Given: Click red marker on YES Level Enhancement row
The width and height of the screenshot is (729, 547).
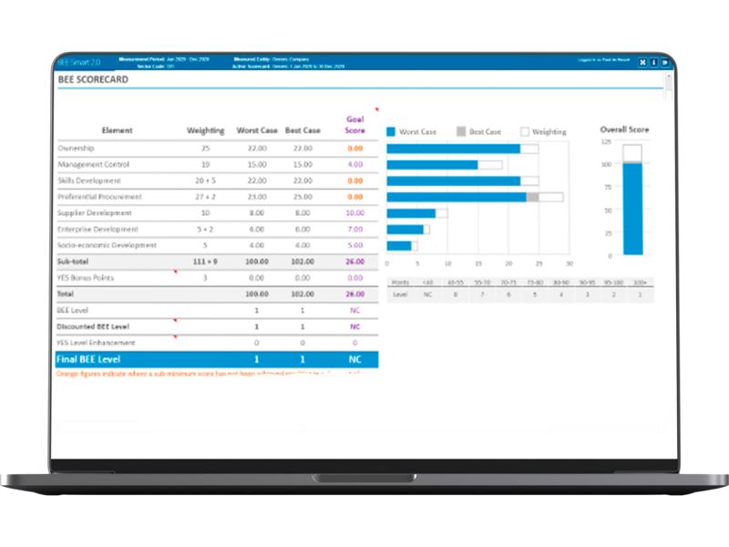Looking at the screenshot, I should click(x=175, y=336).
